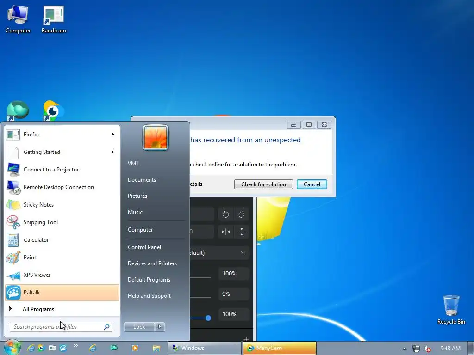The height and width of the screenshot is (355, 474).
Task: Open Calculator in the Start menu
Action: click(62, 240)
